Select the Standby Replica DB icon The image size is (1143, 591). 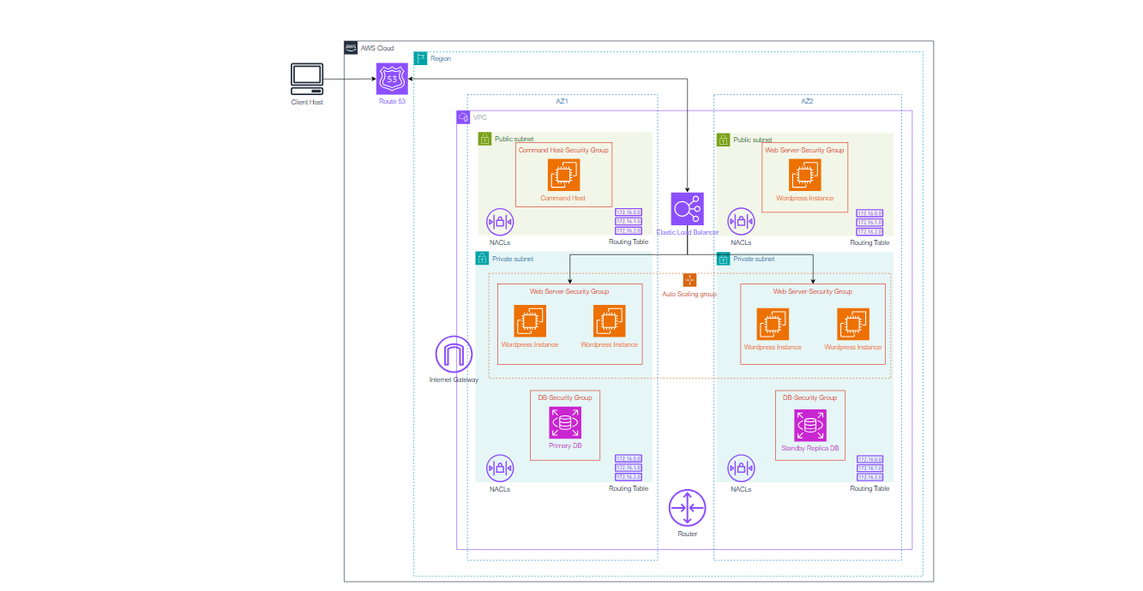coord(809,426)
